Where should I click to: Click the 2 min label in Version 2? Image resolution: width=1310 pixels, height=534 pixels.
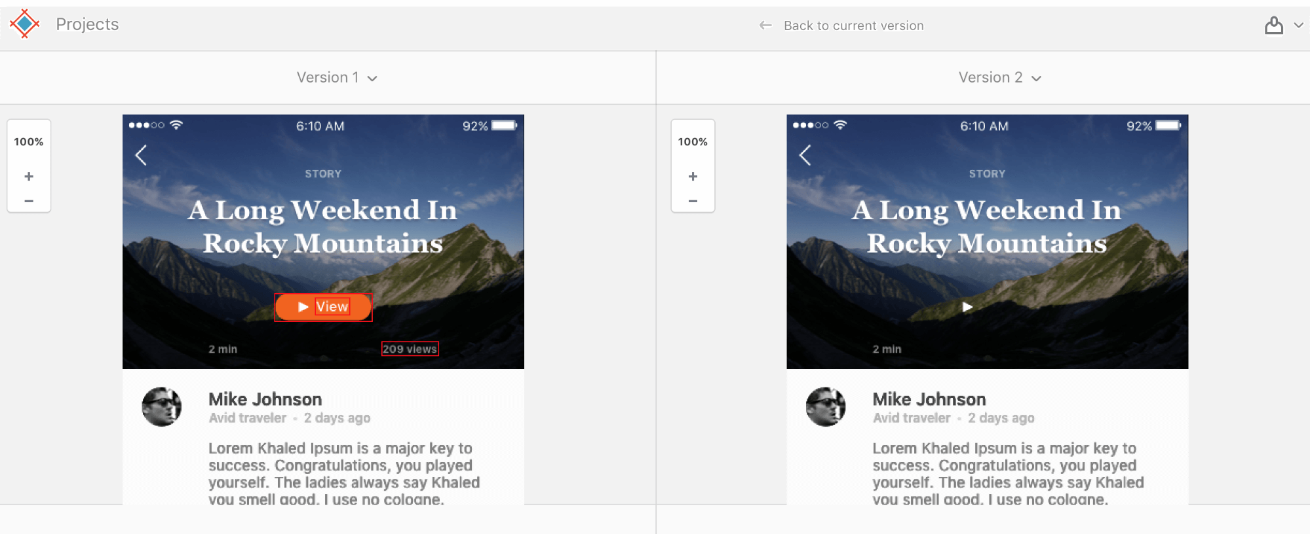click(887, 349)
